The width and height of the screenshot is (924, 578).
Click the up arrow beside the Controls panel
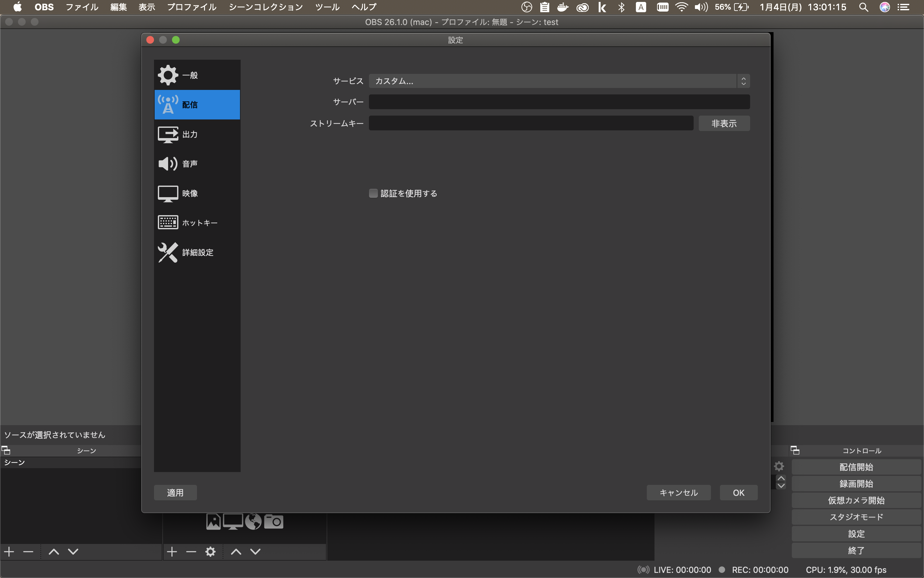click(x=781, y=478)
